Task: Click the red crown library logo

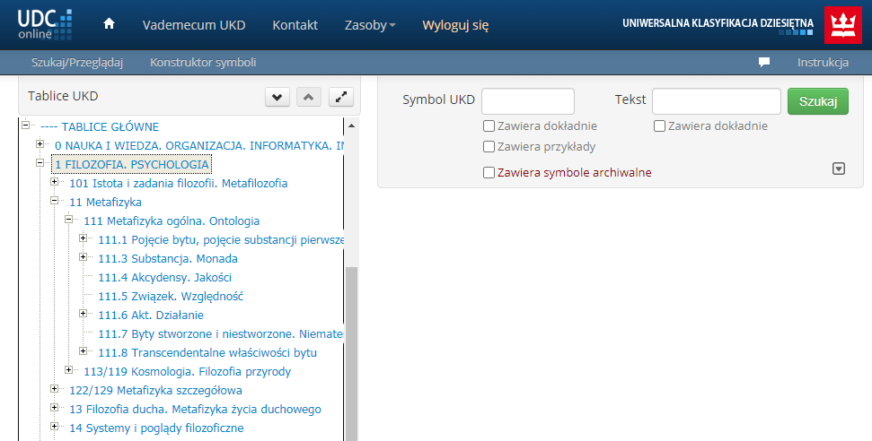Action: point(842,25)
